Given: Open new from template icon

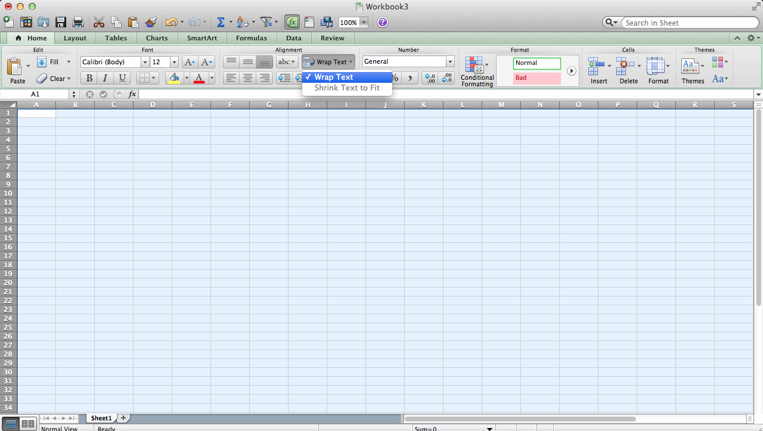Looking at the screenshot, I should click(26, 22).
